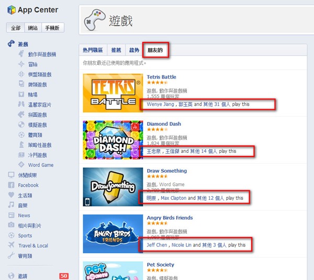Click the Angry Birds Friends thumbnail
Image resolution: width=314 pixels, height=280 pixels.
coord(113,234)
